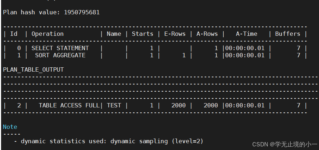319x150 pixels.
Task: Click the Id column header
Action: (x=14, y=34)
